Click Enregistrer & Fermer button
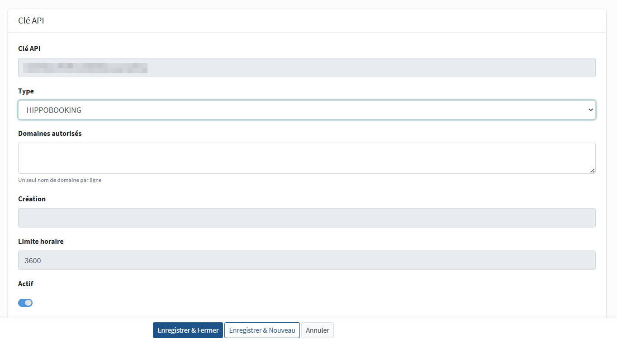Screen dimensions: 617x339 (188, 330)
